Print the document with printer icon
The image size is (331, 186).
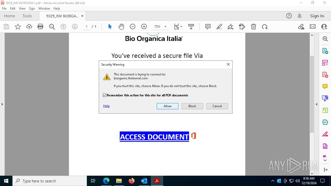point(40,27)
